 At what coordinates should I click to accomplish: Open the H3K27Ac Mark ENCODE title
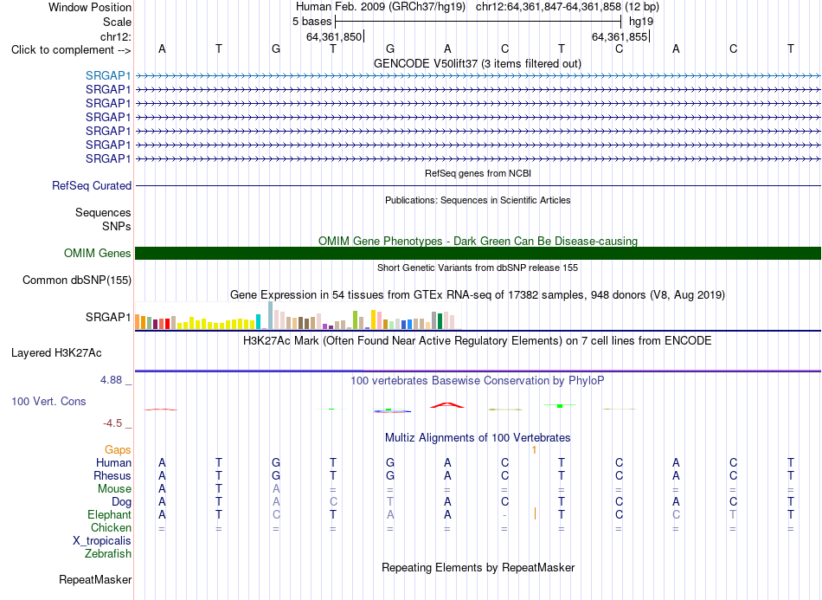click(x=477, y=341)
